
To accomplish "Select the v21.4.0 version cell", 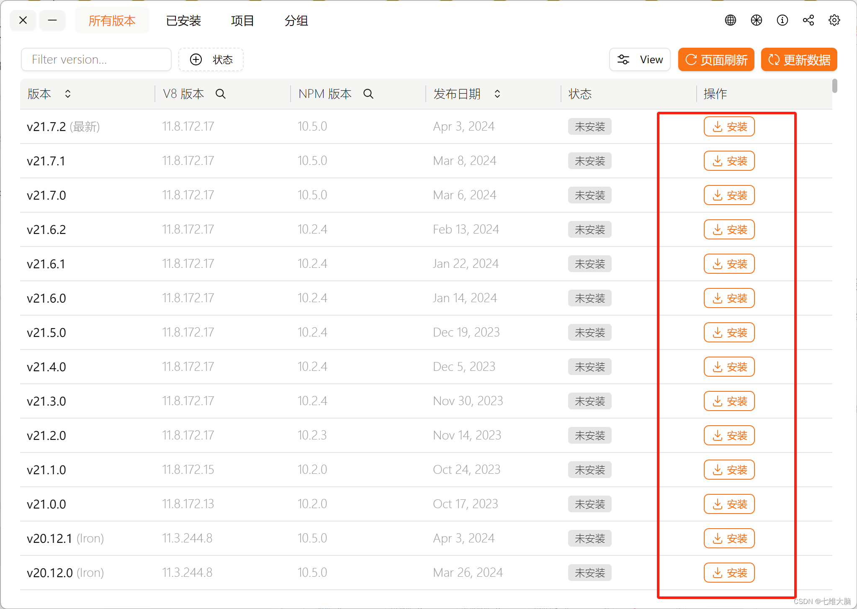I will [46, 367].
